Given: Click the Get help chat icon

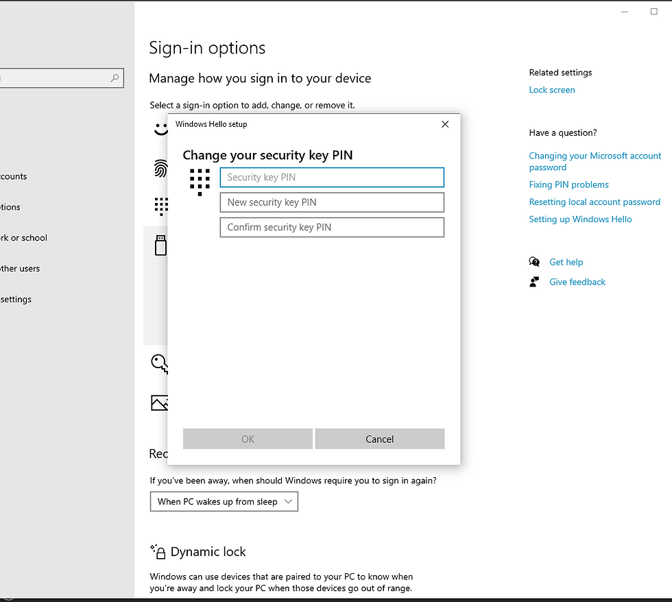Looking at the screenshot, I should [x=534, y=262].
